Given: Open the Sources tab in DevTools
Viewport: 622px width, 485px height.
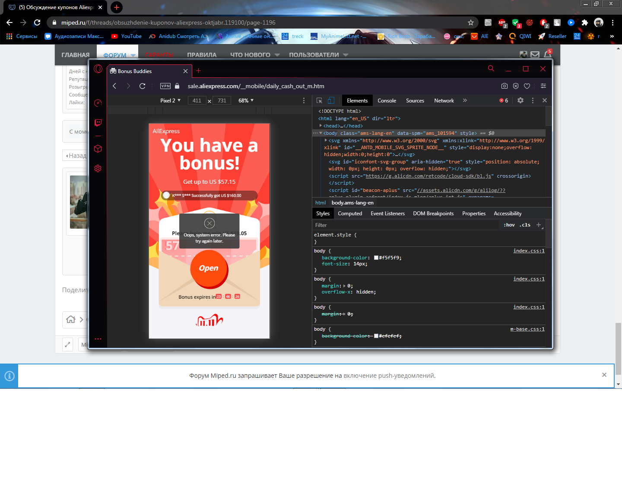Looking at the screenshot, I should coord(415,100).
